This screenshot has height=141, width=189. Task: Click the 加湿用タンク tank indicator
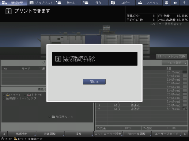click(61, 117)
